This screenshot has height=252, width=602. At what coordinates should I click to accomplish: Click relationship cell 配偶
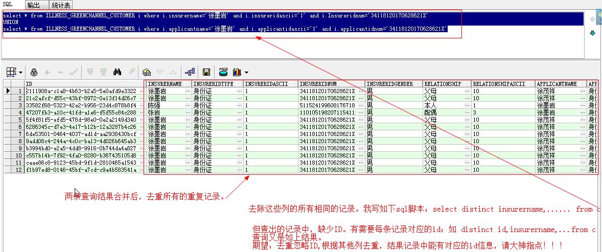[430, 112]
